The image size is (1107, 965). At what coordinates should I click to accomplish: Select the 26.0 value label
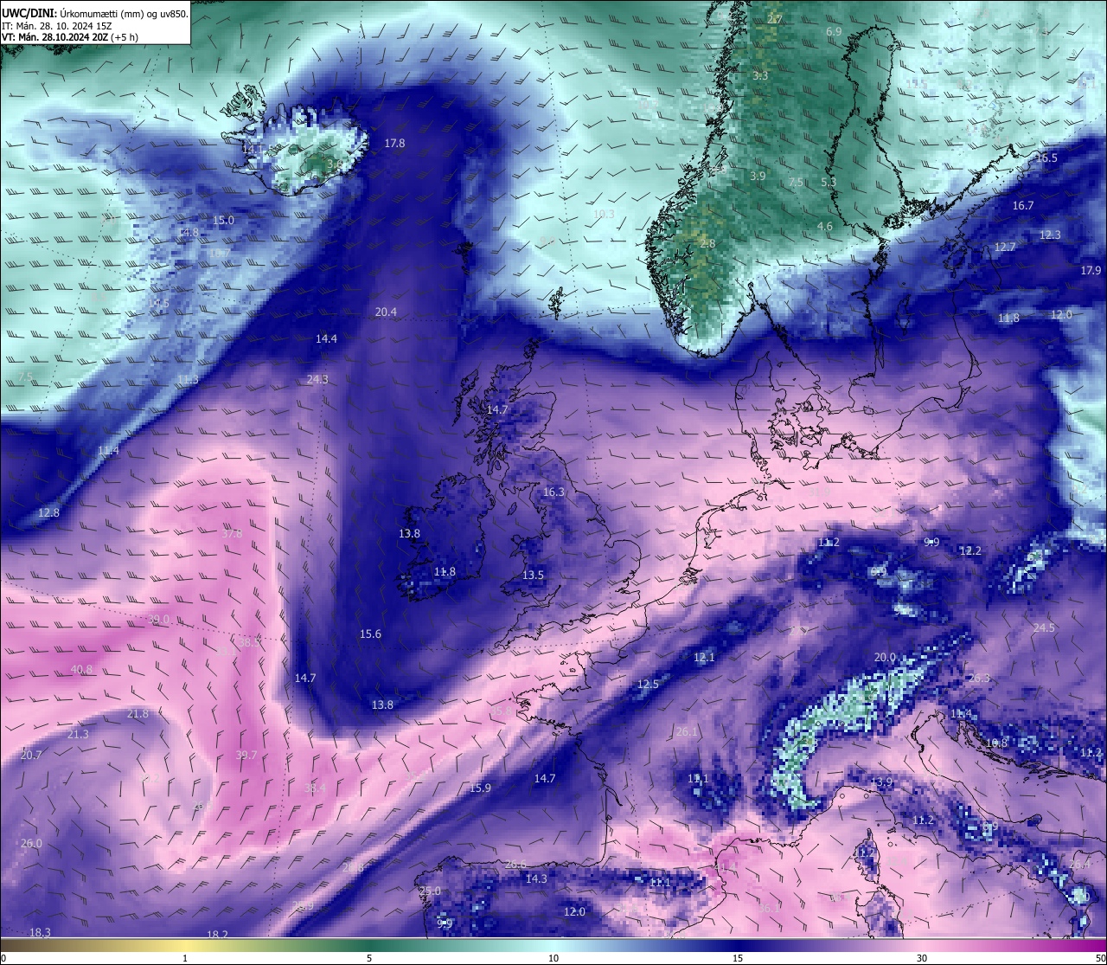point(31,843)
